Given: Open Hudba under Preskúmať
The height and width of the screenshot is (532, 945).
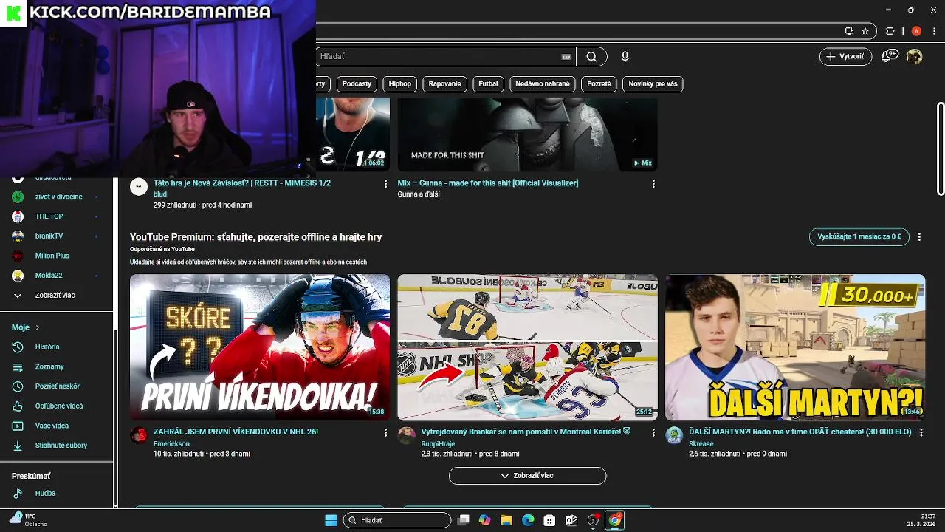Looking at the screenshot, I should click(55, 493).
